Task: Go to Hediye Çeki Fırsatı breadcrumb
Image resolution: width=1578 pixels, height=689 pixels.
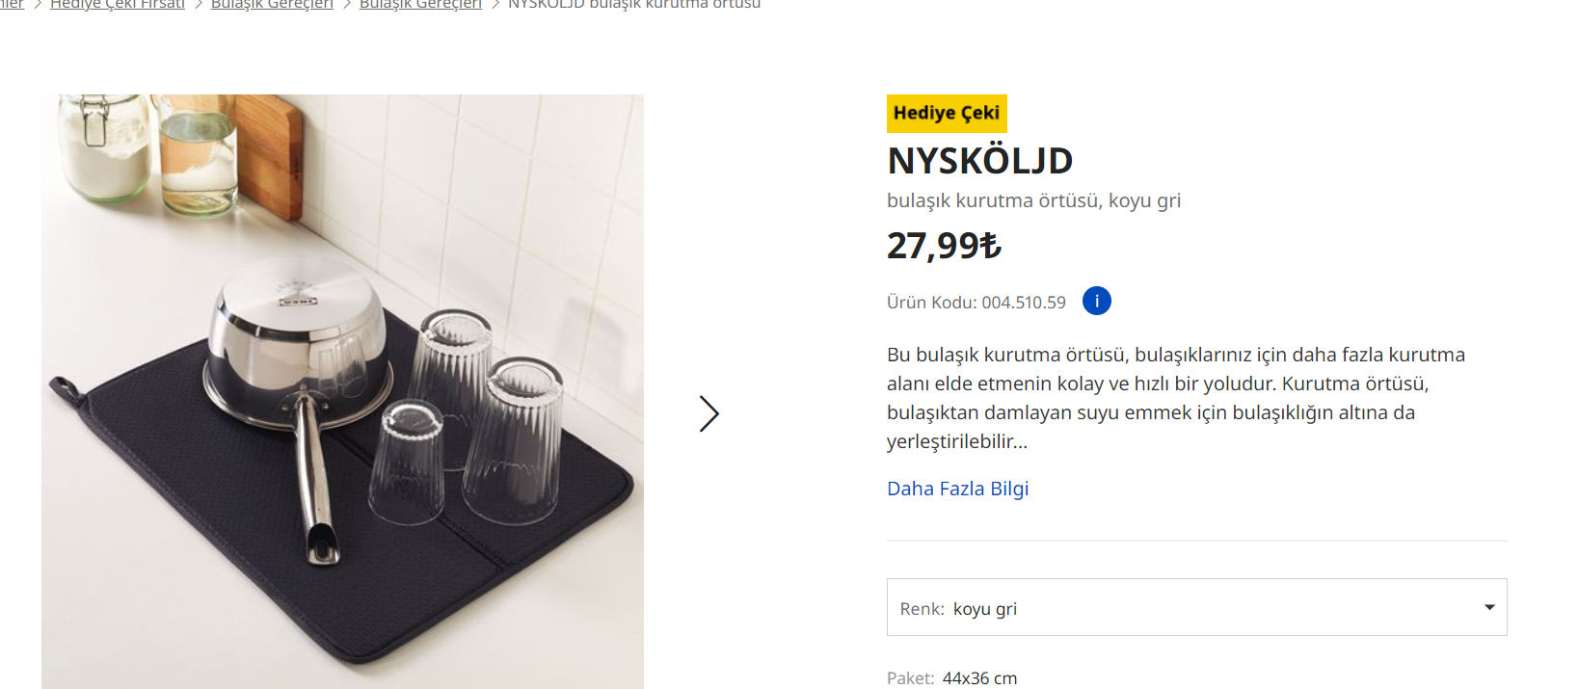Action: [x=118, y=5]
